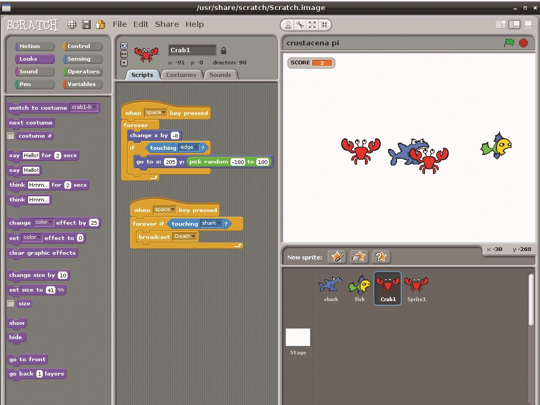Click the share project icon
540x405 pixels.
click(x=100, y=24)
